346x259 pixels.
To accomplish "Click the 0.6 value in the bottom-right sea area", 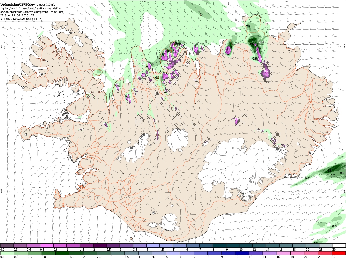I will (334, 226).
